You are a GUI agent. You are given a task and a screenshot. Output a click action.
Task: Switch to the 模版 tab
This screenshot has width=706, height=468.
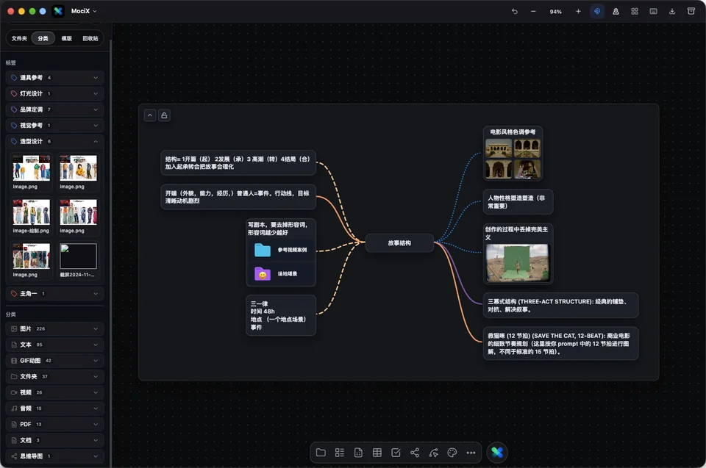click(67, 38)
